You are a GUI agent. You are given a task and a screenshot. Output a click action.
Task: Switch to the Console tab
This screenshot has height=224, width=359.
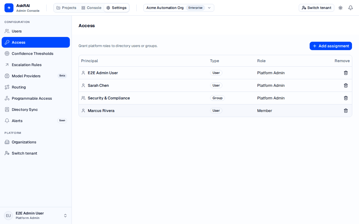coord(91,8)
